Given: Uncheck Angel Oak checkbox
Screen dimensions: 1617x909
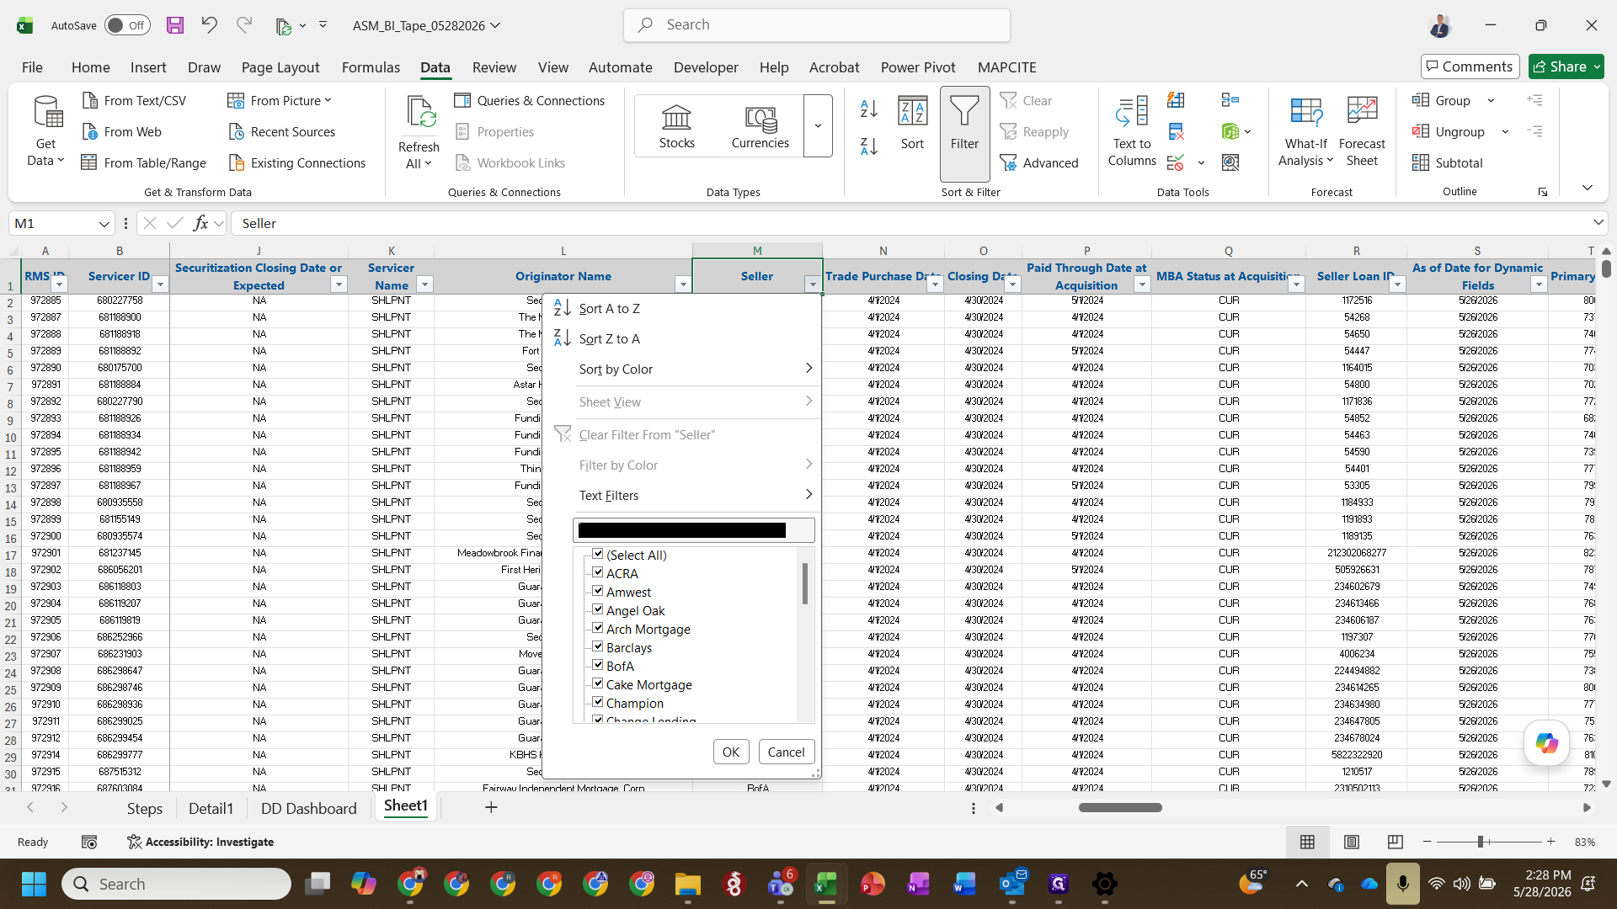Looking at the screenshot, I should [x=598, y=609].
